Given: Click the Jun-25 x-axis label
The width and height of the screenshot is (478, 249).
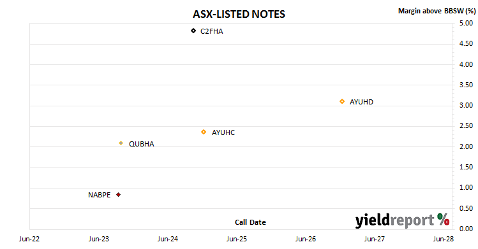Looking at the screenshot, I should tap(237, 239).
